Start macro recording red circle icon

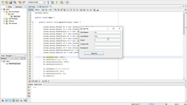[88, 10]
